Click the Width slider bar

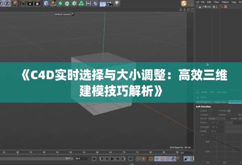(x=233, y=131)
